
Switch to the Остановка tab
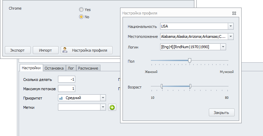pos(54,68)
